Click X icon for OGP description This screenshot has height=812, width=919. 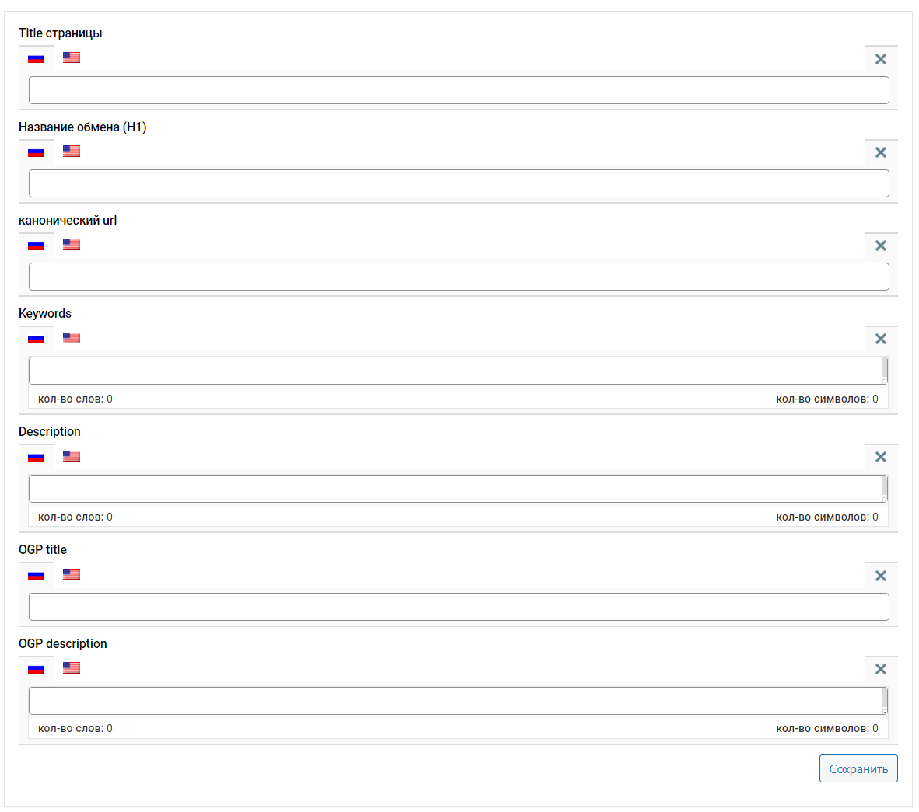[881, 669]
